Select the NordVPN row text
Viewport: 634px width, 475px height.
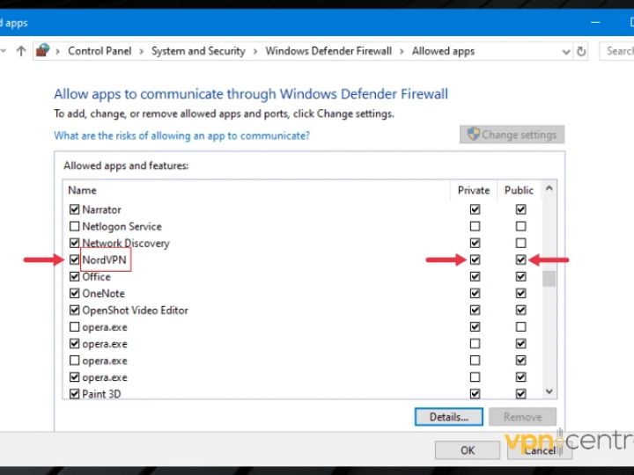(104, 259)
